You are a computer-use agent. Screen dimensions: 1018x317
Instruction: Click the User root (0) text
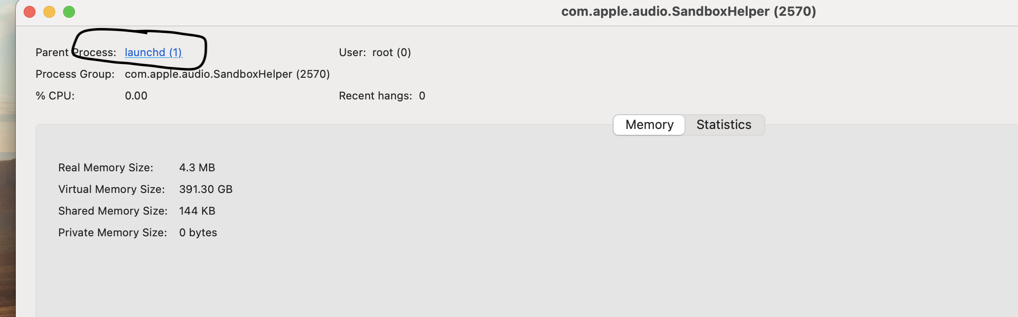click(374, 52)
